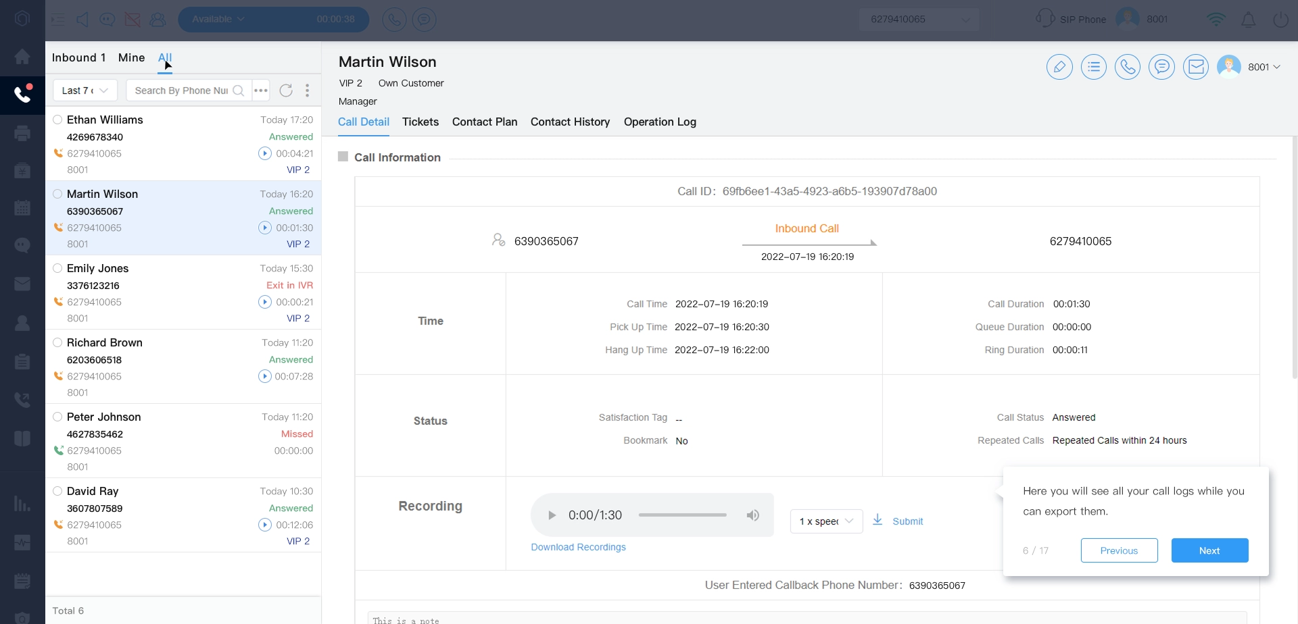Click the email envelope icon in the header
The image size is (1298, 624).
(1195, 67)
